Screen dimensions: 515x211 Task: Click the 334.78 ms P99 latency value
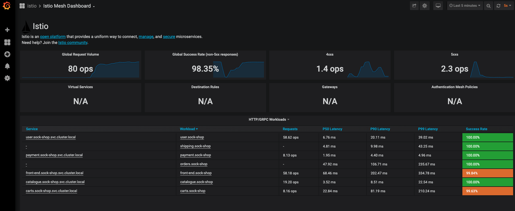(427, 173)
